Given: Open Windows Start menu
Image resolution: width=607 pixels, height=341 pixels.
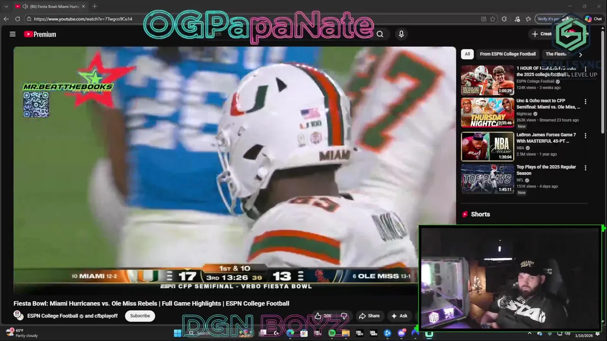Looking at the screenshot, I should (177, 333).
